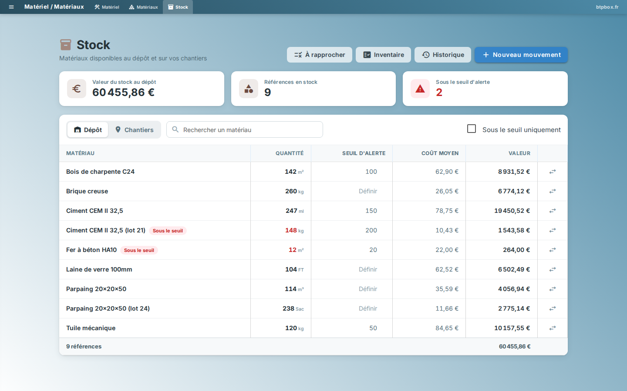Click movement icon for Tuile mécanique row
Image resolution: width=627 pixels, height=391 pixels.
pos(553,328)
